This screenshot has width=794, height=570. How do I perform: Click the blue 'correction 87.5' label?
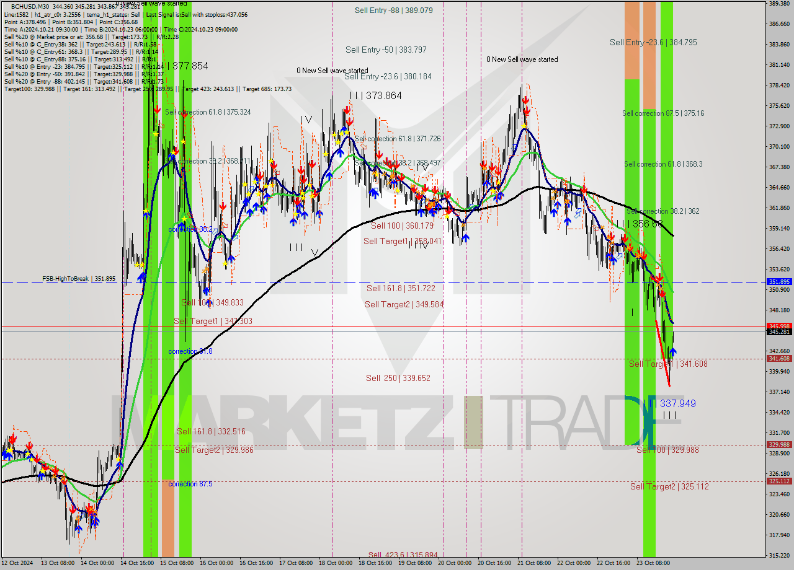190,484
